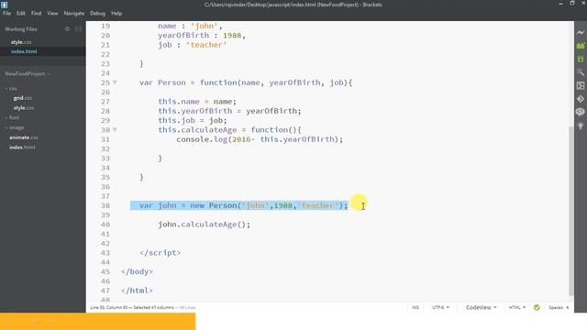This screenshot has width=587, height=330.
Task: Open the Navigate menu
Action: pyautogui.click(x=73, y=13)
